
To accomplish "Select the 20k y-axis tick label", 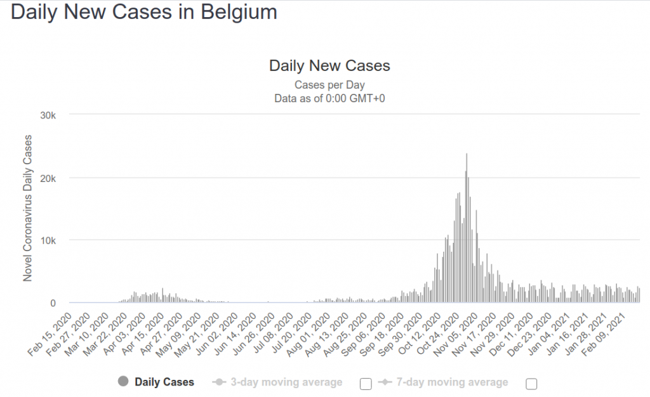I will click(48, 178).
